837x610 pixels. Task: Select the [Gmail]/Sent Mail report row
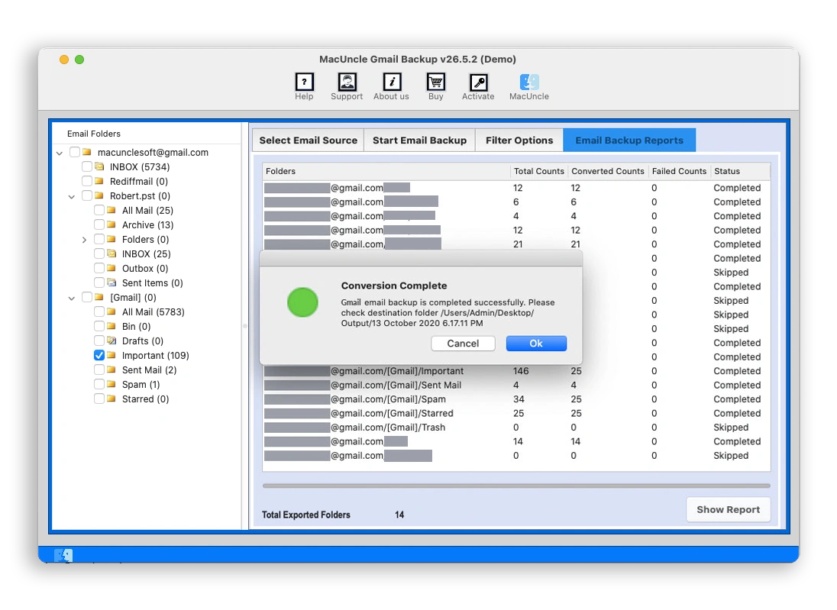tap(516, 385)
